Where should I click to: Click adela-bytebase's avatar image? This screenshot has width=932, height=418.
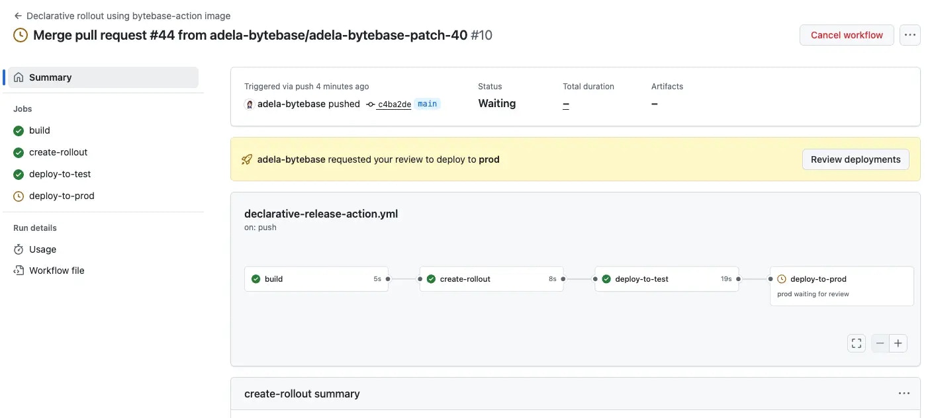point(249,104)
